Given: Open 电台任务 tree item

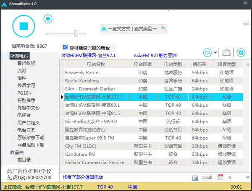Looking at the screenshot, I should coord(26,130).
